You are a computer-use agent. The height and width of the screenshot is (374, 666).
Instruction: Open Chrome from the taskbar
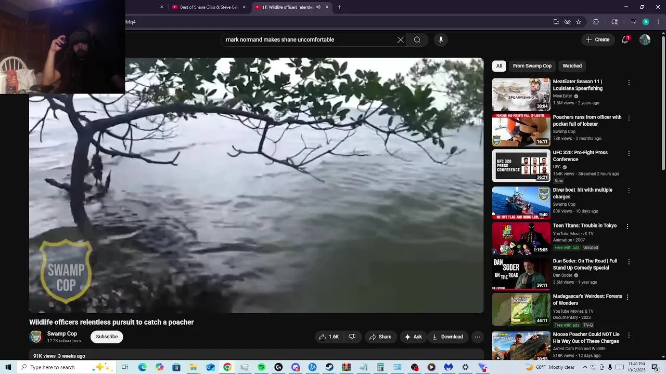click(x=227, y=367)
